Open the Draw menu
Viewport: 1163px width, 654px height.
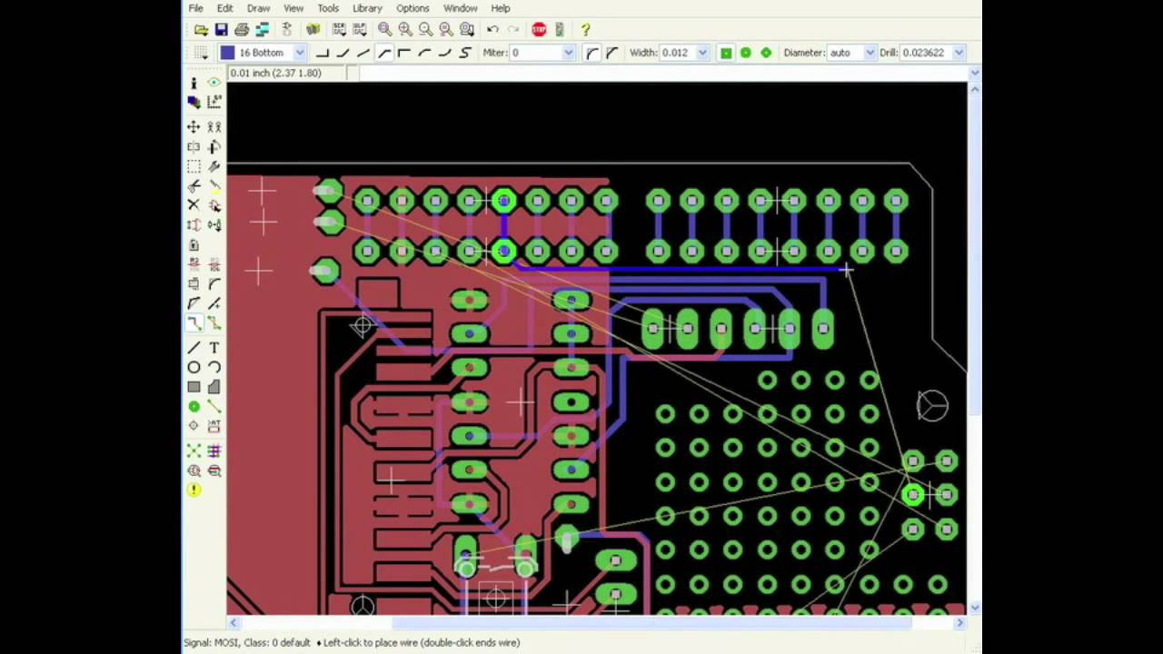(x=258, y=8)
